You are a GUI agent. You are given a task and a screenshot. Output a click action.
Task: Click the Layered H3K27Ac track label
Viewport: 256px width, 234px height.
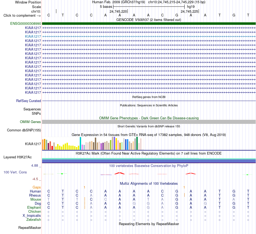coord(18,157)
